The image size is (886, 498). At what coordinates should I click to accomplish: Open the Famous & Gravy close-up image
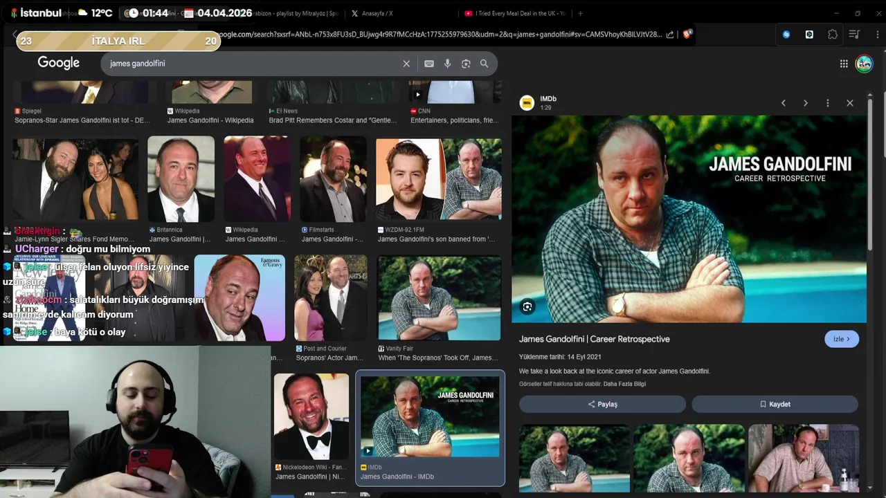239,298
